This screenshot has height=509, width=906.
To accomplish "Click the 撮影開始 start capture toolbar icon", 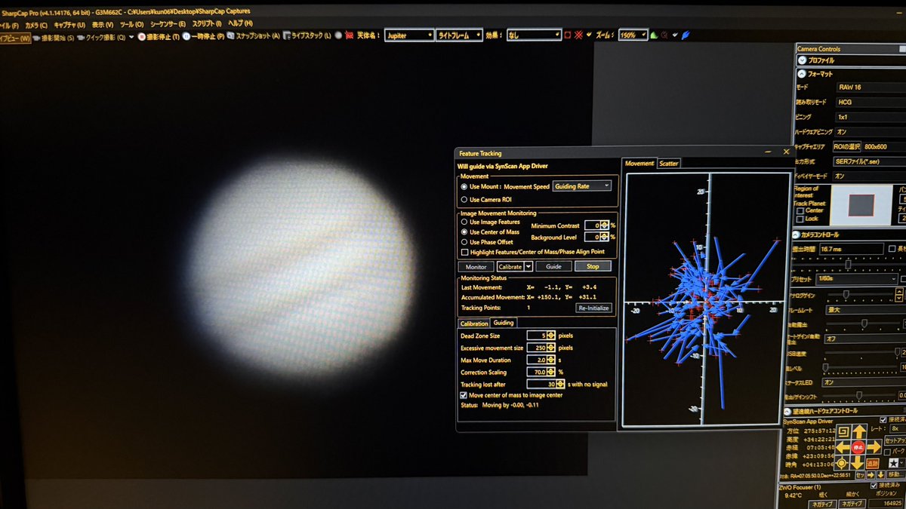I will [x=35, y=36].
